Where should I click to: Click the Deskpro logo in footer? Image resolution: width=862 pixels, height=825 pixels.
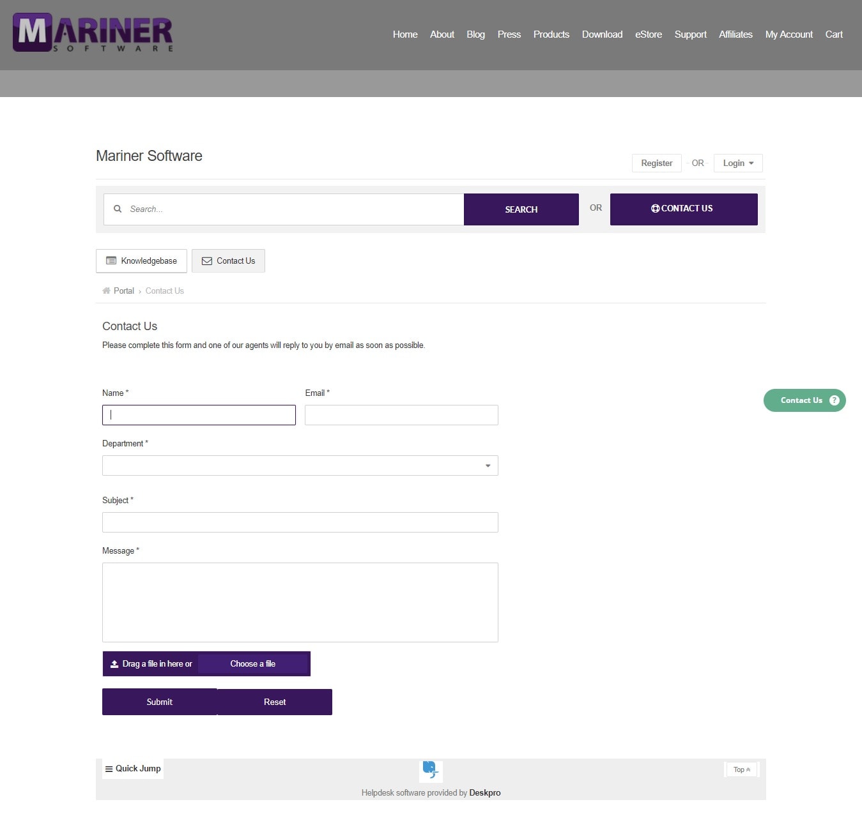click(x=431, y=770)
